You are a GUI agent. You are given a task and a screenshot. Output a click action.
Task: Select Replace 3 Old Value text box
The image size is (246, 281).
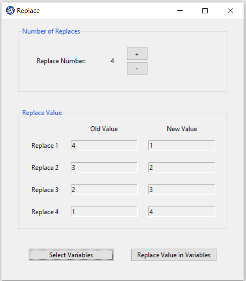[104, 190]
